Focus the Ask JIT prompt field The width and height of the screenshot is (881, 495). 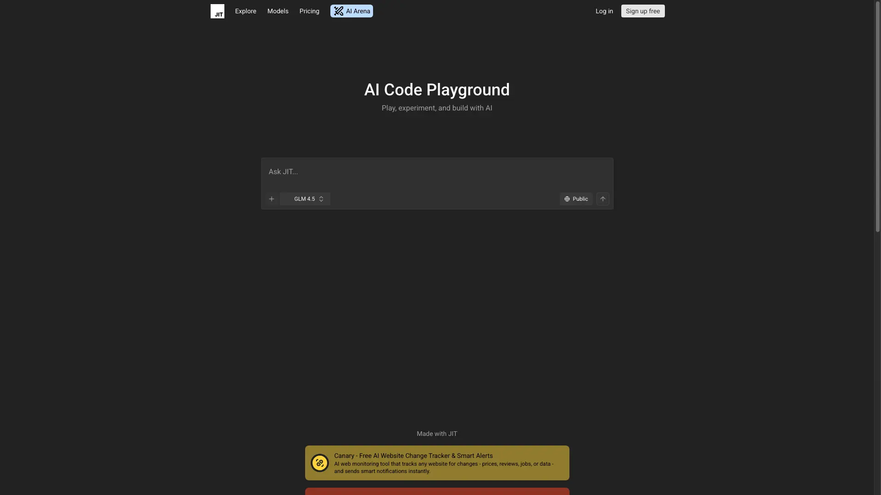437,172
